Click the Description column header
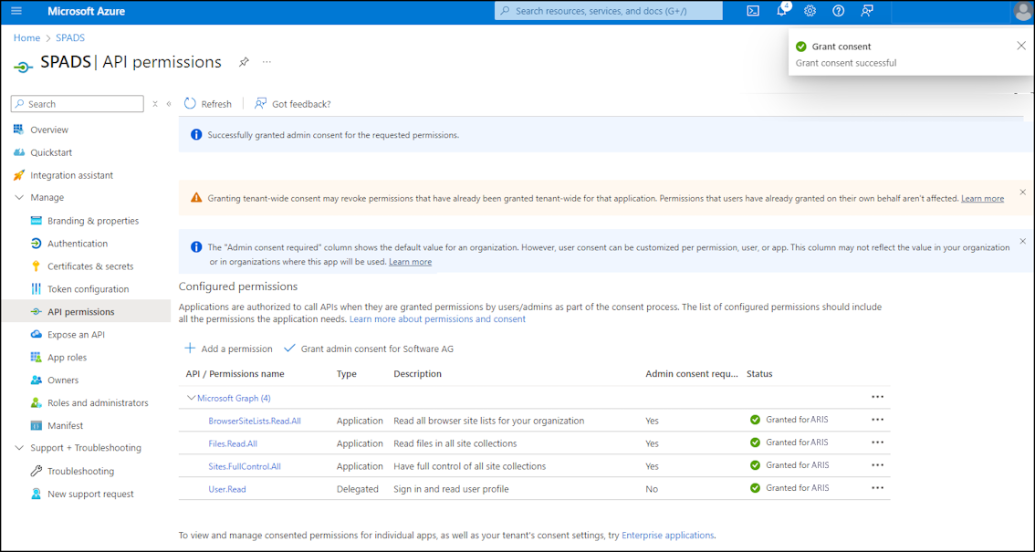Viewport: 1035px width, 552px height. tap(417, 373)
